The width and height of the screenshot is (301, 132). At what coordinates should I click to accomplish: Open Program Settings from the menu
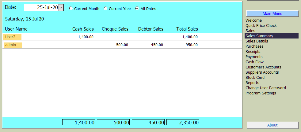pos(261,93)
